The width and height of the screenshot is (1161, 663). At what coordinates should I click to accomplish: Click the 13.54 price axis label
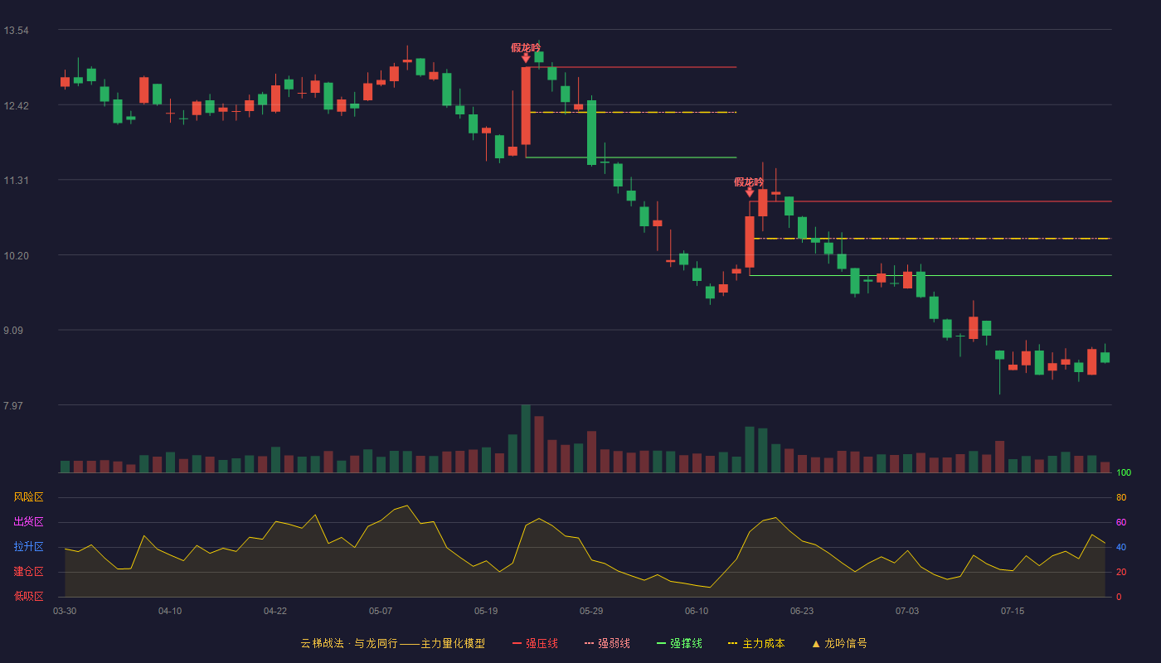point(17,31)
